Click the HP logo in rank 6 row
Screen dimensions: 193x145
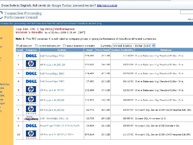[x=31, y=100]
